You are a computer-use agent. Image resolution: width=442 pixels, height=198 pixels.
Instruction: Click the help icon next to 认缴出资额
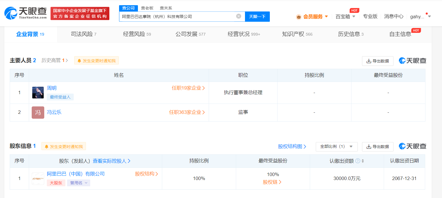357,161
